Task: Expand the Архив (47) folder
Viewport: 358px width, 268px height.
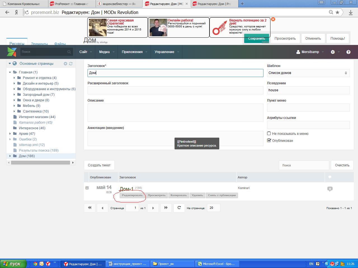Action: tap(10, 133)
